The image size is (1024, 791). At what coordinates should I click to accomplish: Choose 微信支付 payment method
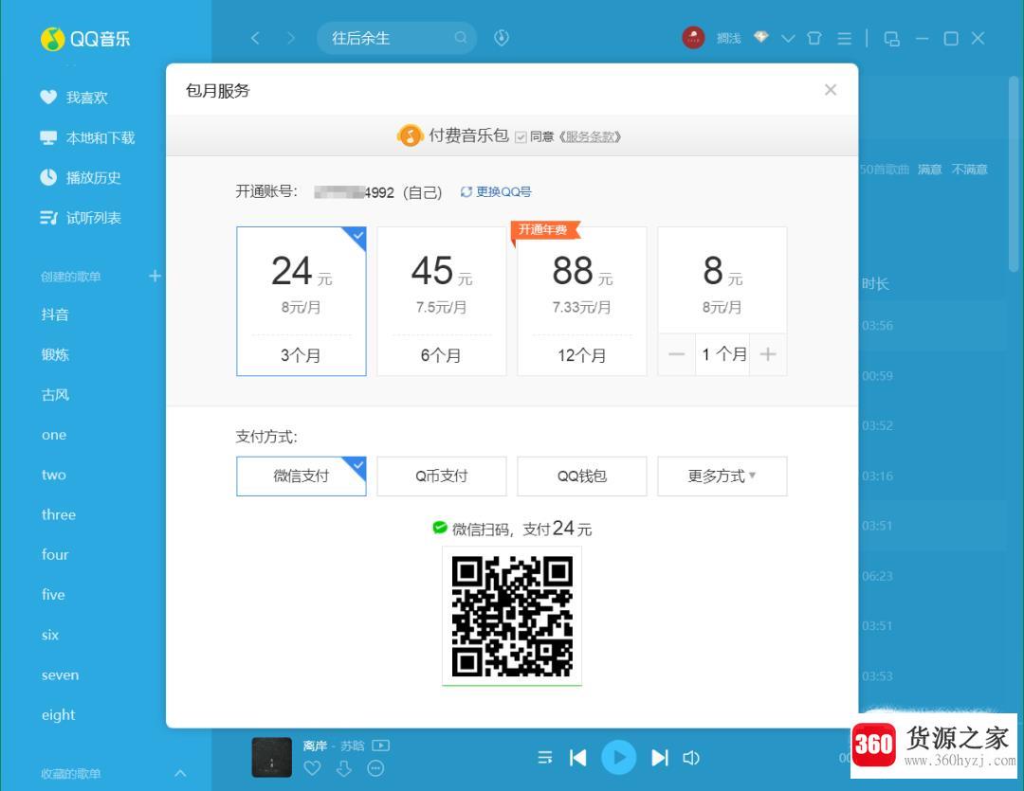coord(302,476)
